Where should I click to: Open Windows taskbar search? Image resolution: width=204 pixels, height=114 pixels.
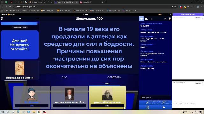pyautogui.click(x=8, y=112)
